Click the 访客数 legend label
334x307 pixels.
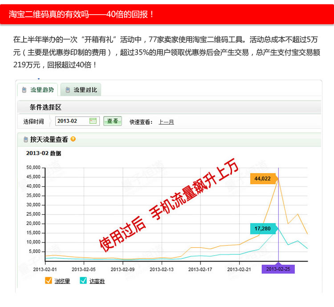pyautogui.click(x=97, y=281)
